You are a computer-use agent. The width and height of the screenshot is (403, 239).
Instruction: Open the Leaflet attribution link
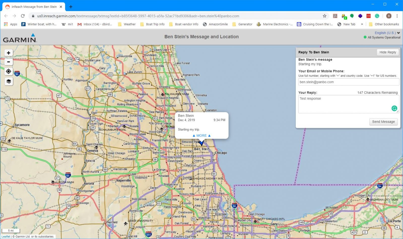point(6,236)
